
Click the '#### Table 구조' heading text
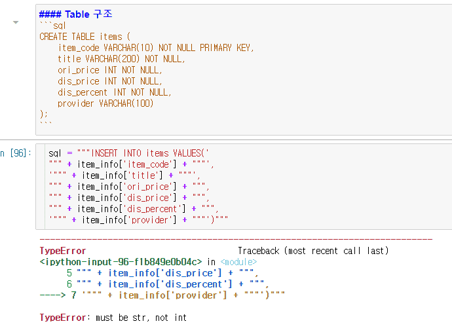pyautogui.click(x=75, y=14)
